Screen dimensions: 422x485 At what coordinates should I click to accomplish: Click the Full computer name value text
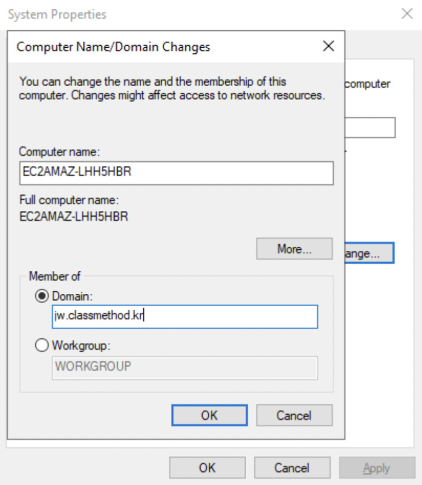74,216
